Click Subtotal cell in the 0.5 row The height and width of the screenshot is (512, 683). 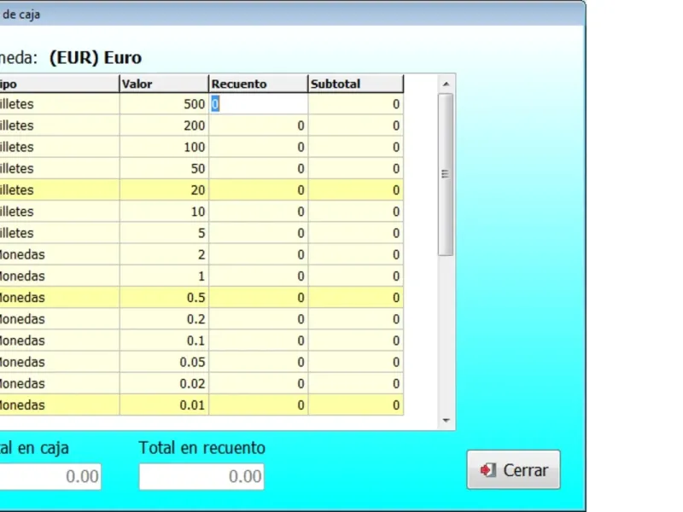(x=356, y=297)
